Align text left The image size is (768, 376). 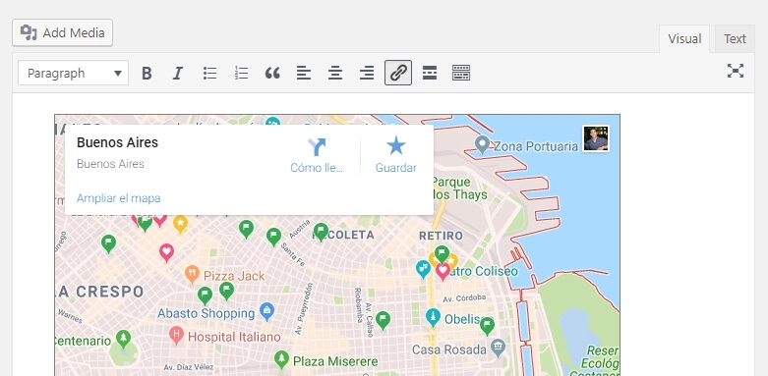coord(304,74)
